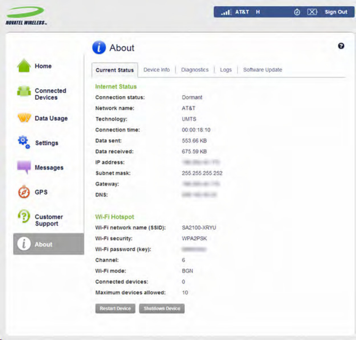
Task: Click the blue Settings gears icon
Action: pyautogui.click(x=24, y=142)
